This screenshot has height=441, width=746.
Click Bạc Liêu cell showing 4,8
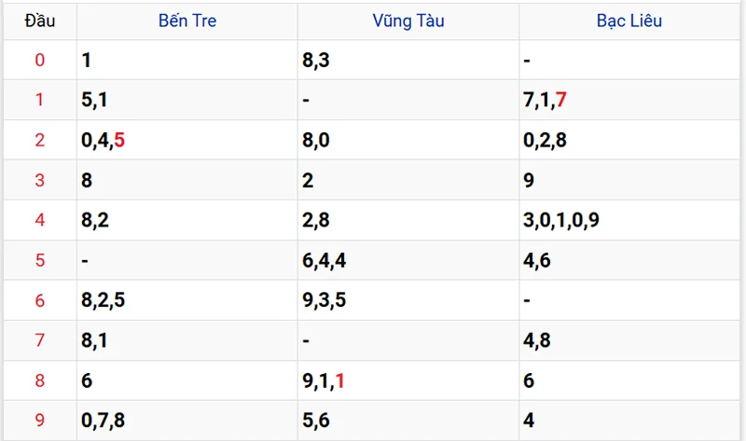point(538,340)
